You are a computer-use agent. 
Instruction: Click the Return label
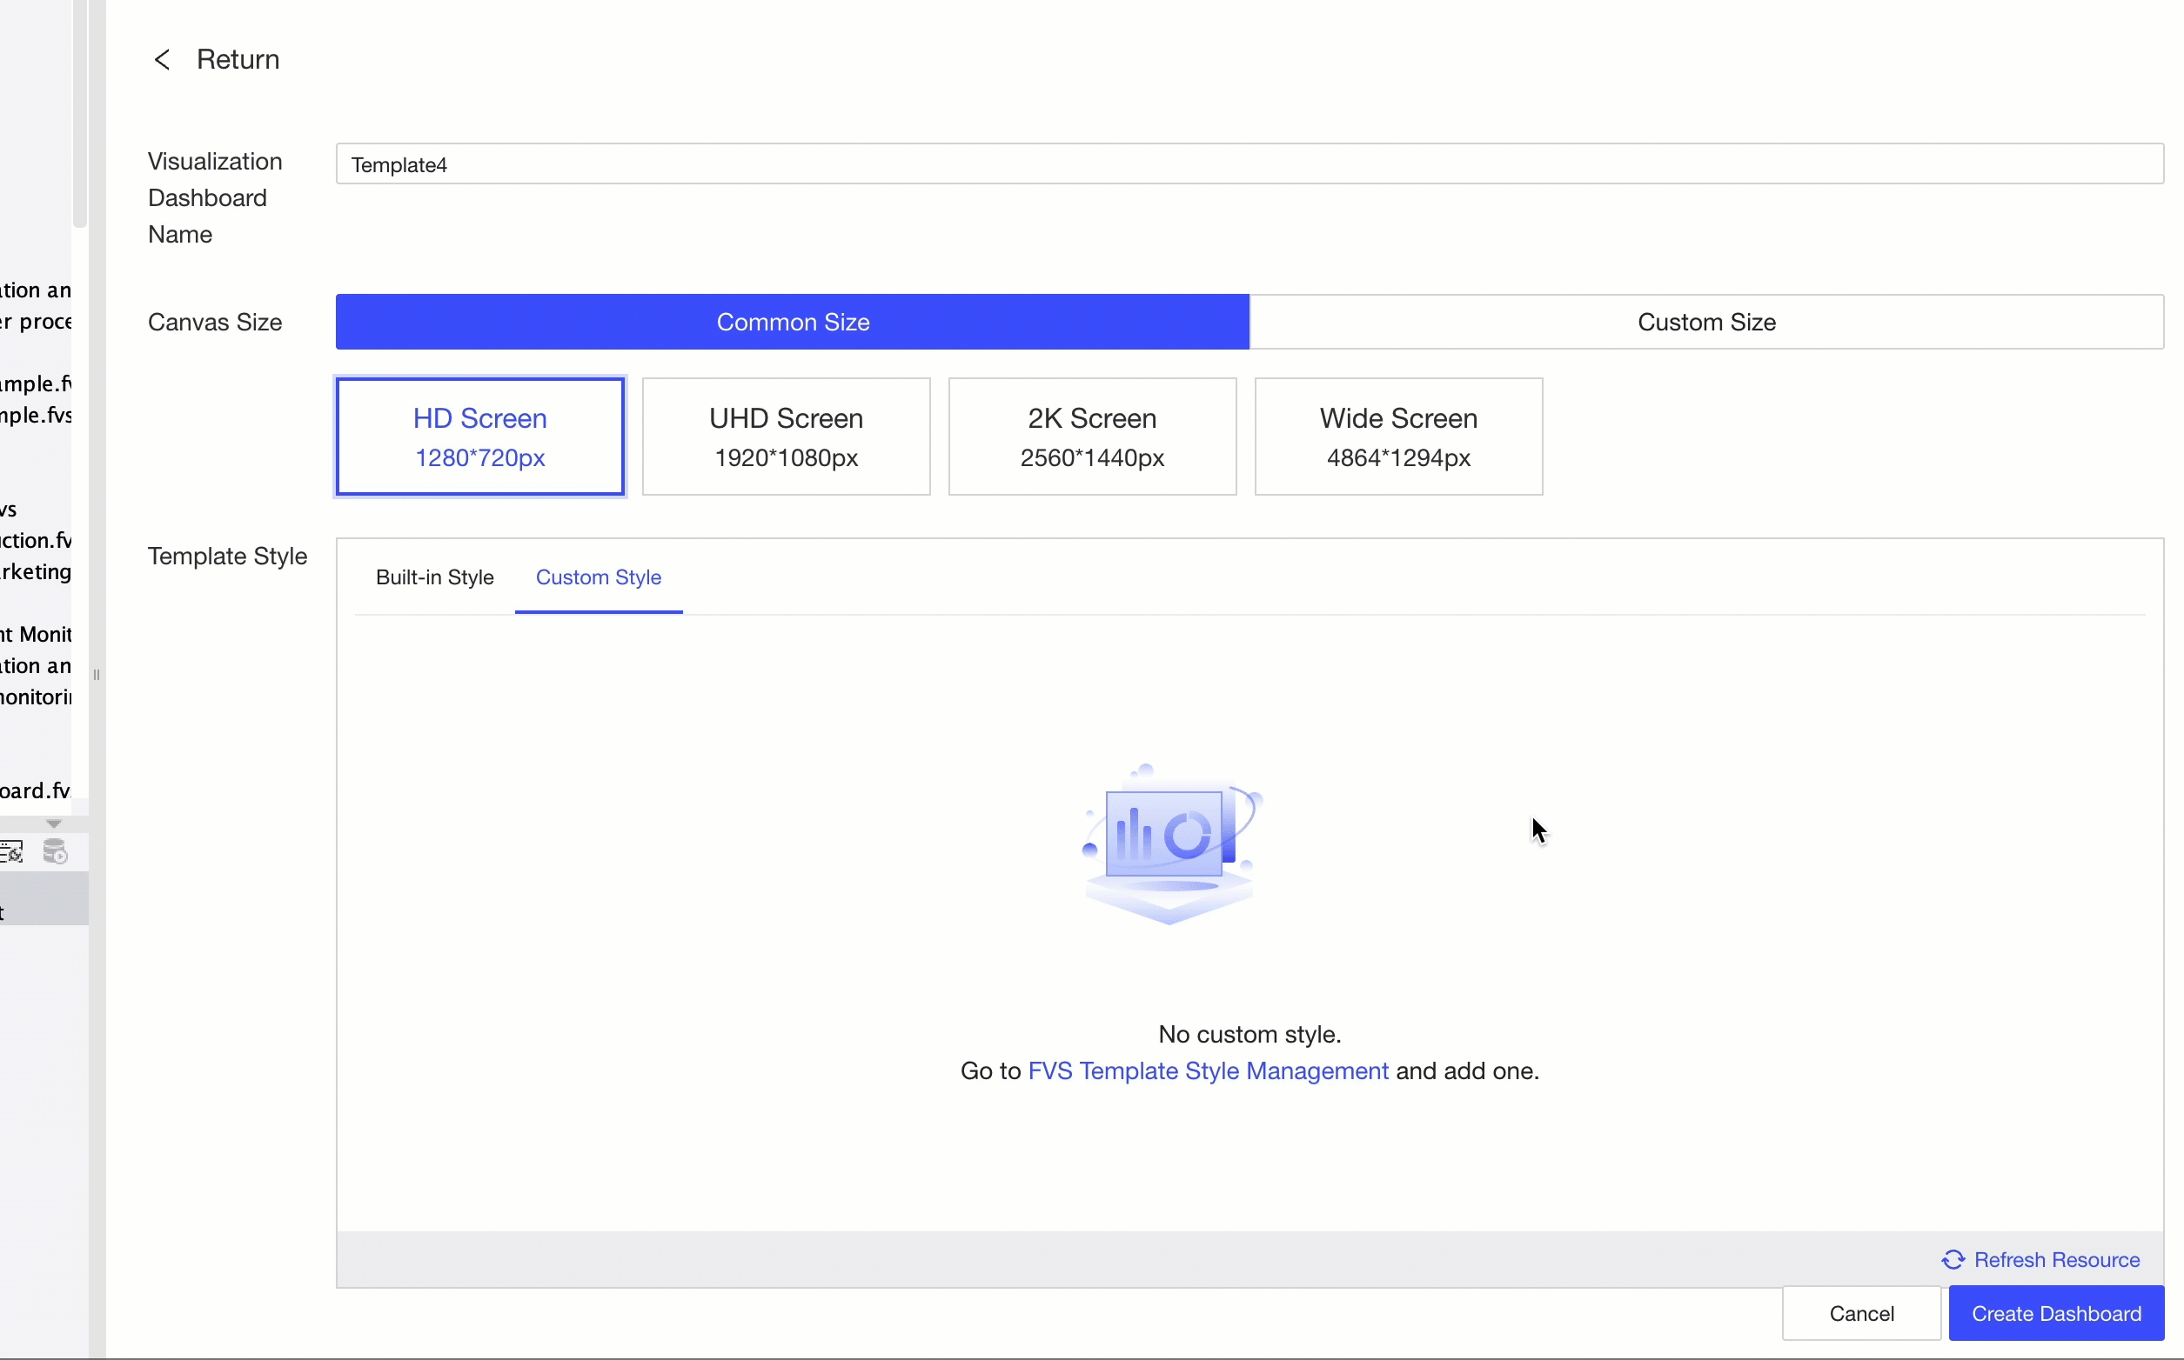pyautogui.click(x=238, y=59)
